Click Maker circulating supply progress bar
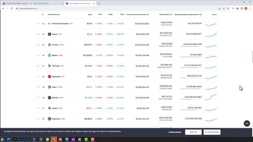The width and height of the screenshot is (253, 142). [191, 57]
